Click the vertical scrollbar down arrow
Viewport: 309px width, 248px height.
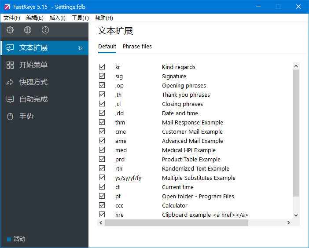(296, 215)
